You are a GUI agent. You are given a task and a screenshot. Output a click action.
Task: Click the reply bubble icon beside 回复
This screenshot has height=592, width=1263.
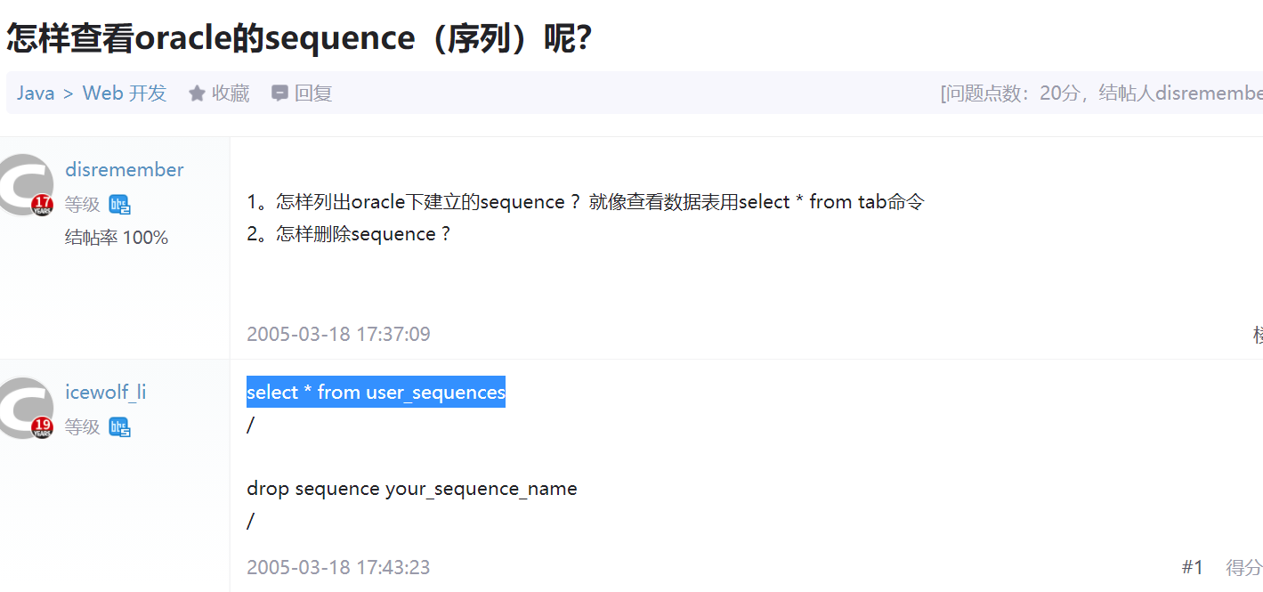279,93
